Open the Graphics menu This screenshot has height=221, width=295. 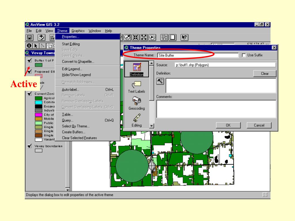tap(78, 31)
